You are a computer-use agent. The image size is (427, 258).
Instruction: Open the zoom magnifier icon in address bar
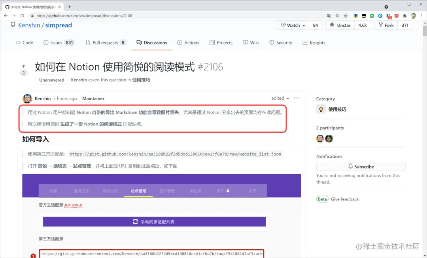coord(337,16)
